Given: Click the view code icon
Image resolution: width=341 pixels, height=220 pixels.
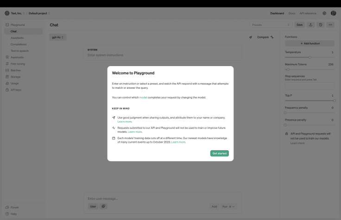Looking at the screenshot, I should (330, 25).
